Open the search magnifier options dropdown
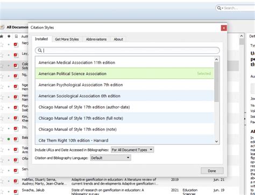 tap(220, 8)
